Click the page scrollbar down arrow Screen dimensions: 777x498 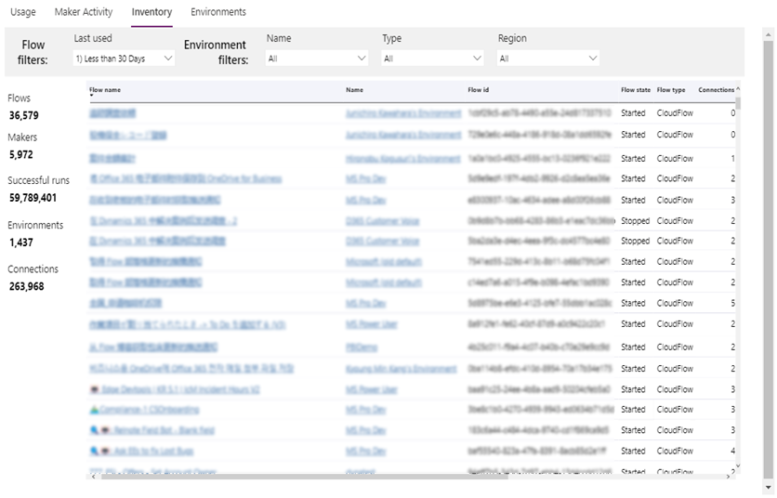(x=769, y=488)
